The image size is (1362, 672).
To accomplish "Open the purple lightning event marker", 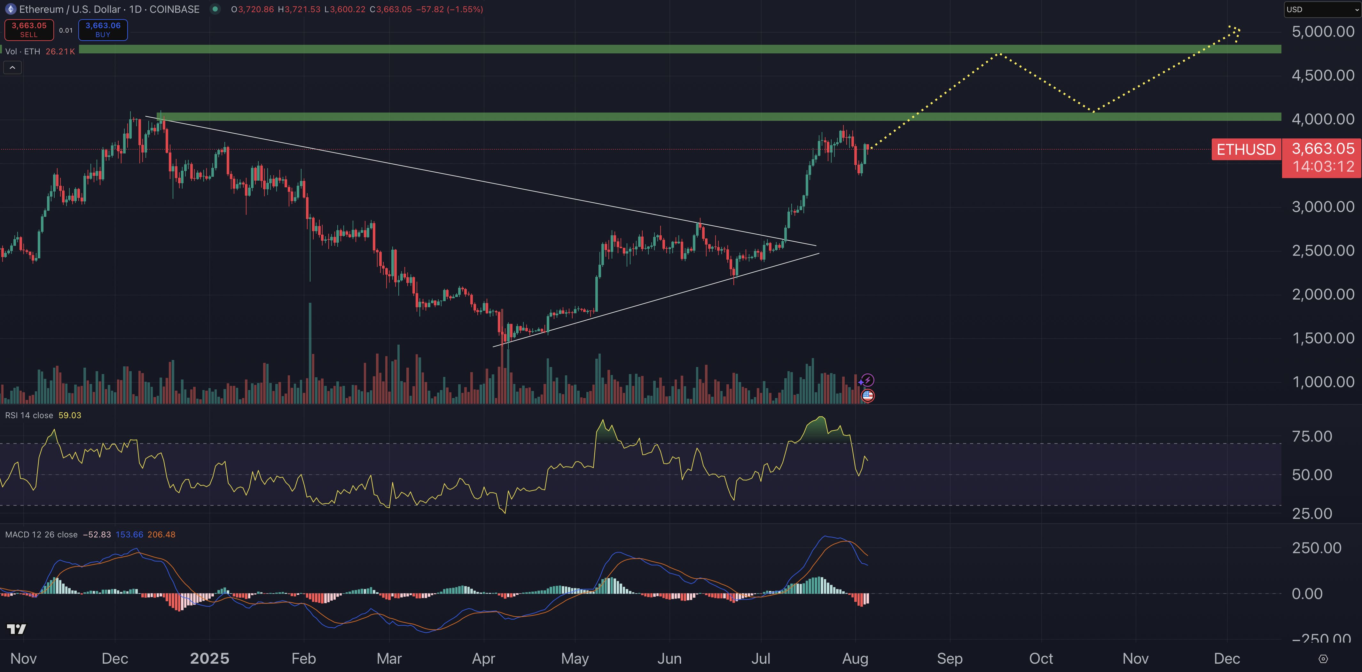I will (x=868, y=380).
